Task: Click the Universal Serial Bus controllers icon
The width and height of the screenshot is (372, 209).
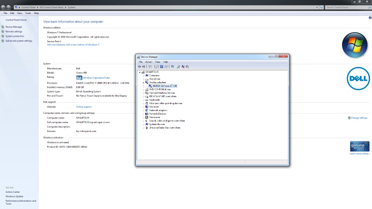Action: pos(147,127)
